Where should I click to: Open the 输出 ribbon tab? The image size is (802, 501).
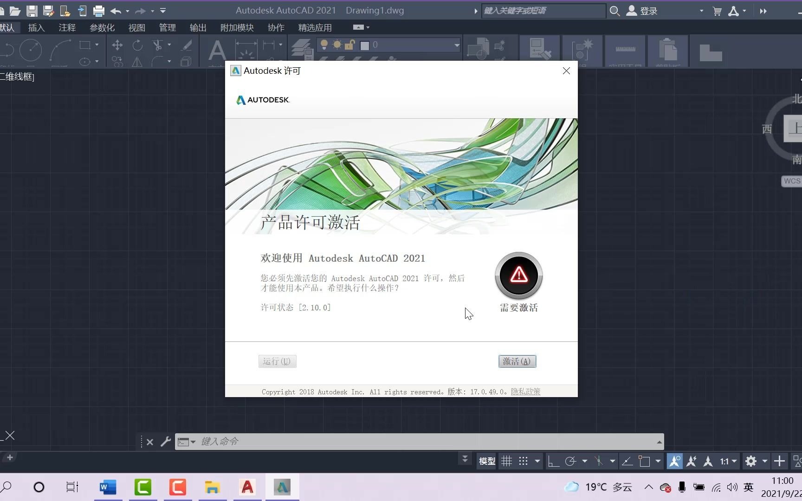[x=198, y=28]
